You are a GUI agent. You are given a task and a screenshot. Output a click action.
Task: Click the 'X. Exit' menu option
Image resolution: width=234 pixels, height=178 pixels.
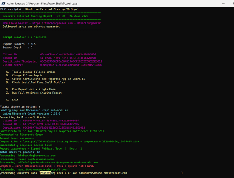[x=12, y=100]
